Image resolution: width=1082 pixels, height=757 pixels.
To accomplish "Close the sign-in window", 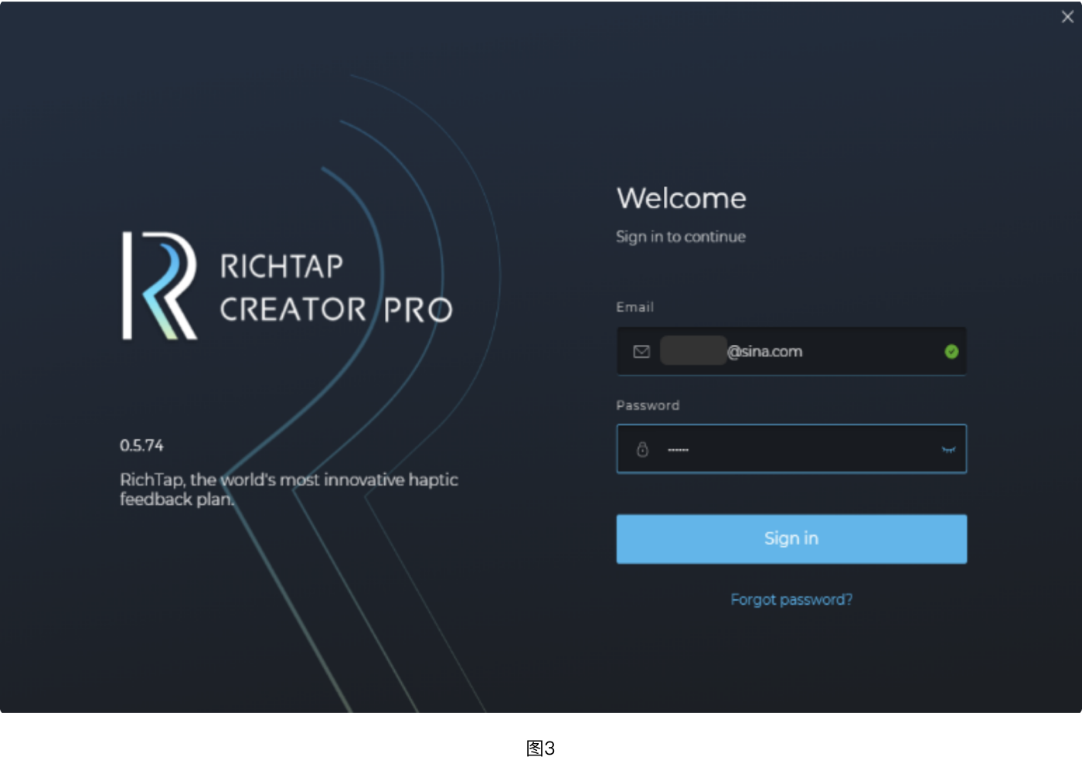I will [x=1067, y=16].
